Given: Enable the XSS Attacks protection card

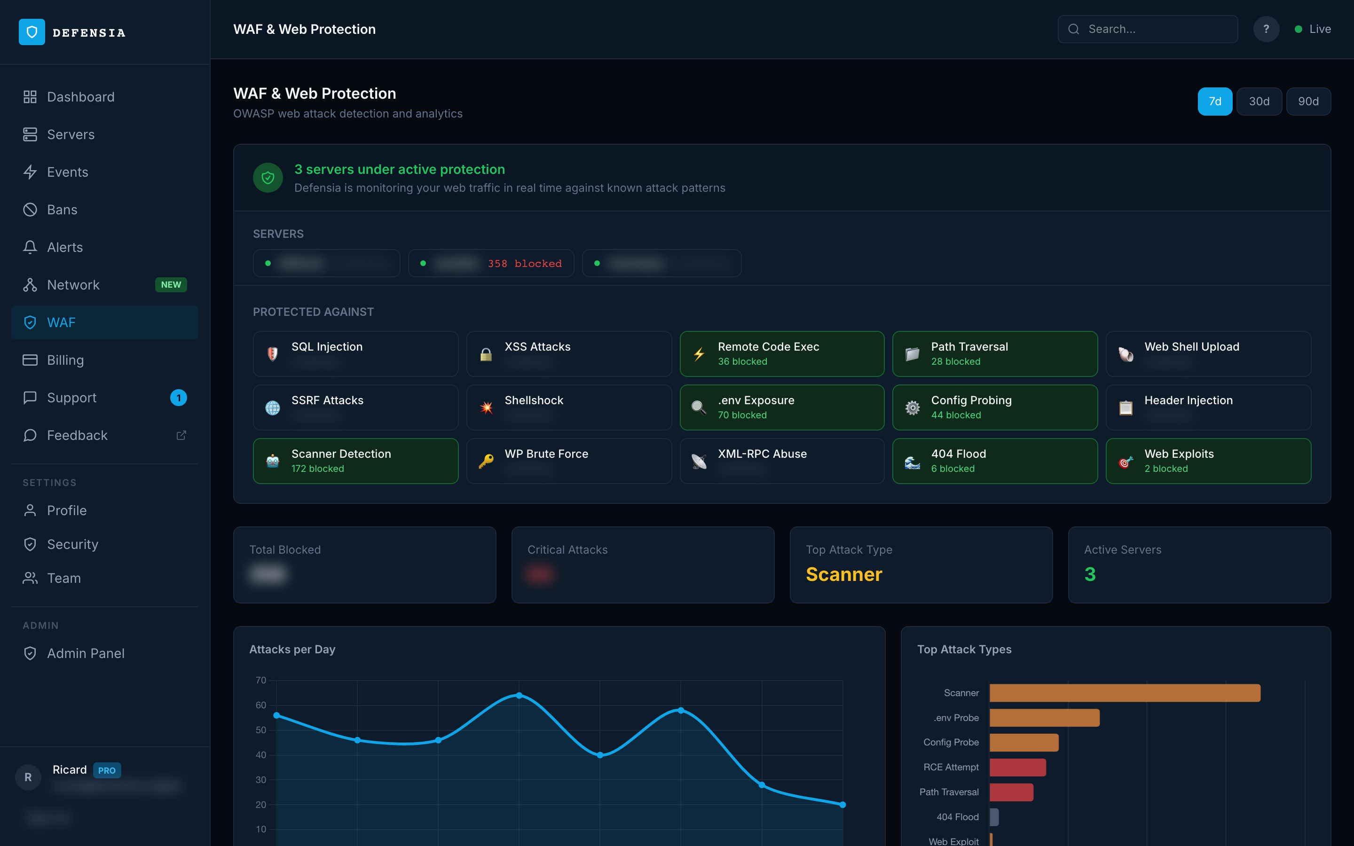Looking at the screenshot, I should (x=568, y=353).
